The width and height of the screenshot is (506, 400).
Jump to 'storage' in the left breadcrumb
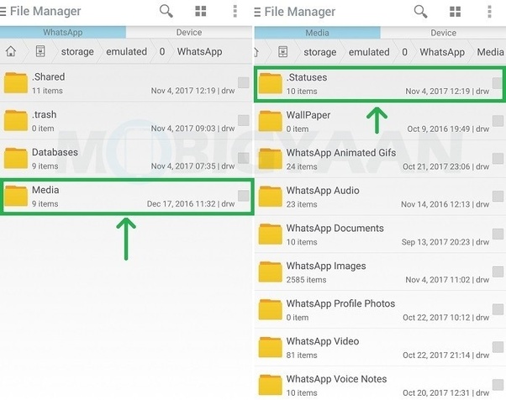[x=77, y=51]
